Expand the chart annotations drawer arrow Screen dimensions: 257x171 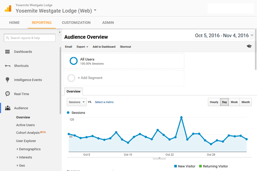(159, 158)
